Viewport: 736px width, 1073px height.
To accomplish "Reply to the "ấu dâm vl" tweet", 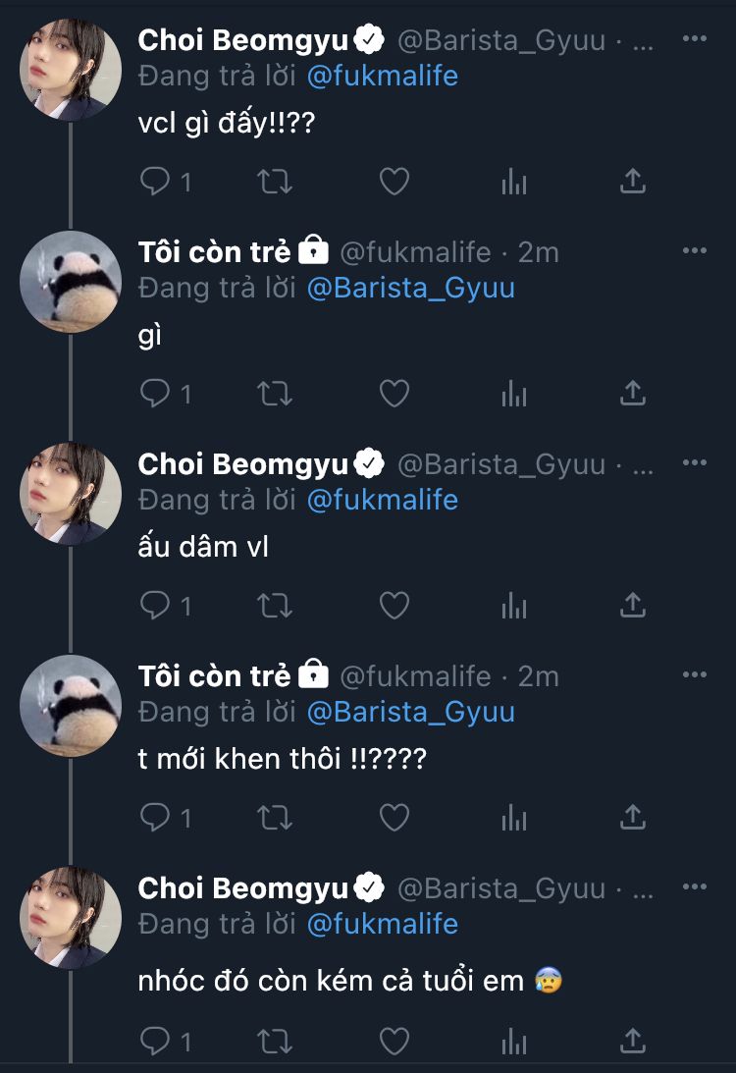I will point(155,606).
